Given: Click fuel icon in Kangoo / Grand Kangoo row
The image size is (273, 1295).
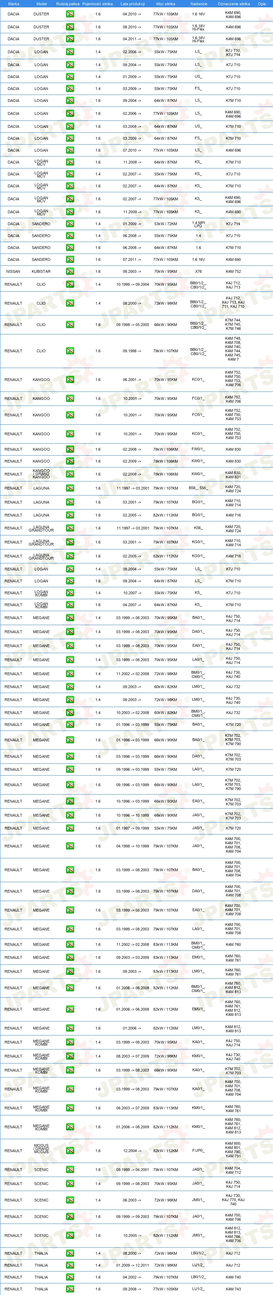Looking at the screenshot, I should [69, 474].
